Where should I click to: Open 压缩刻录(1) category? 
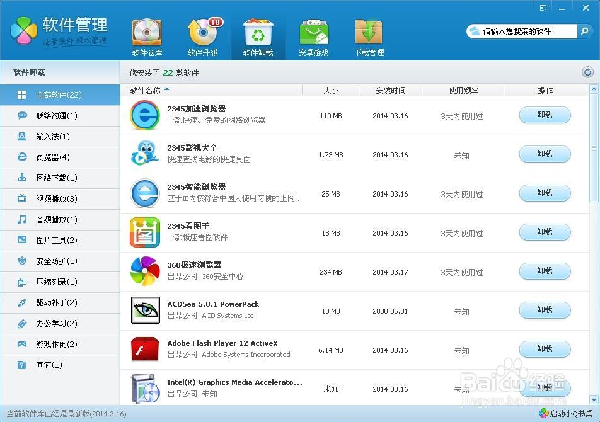point(60,282)
